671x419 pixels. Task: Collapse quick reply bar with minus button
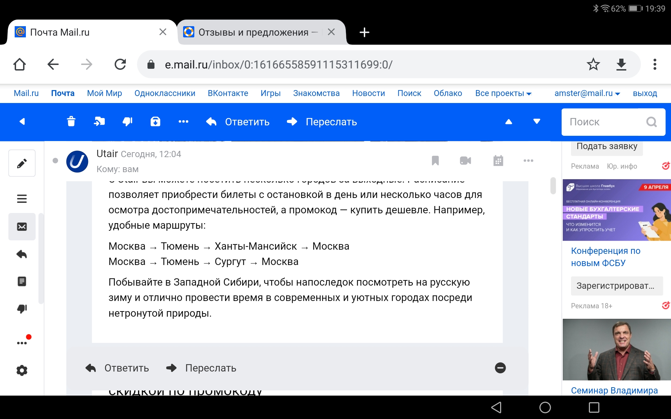tap(500, 368)
